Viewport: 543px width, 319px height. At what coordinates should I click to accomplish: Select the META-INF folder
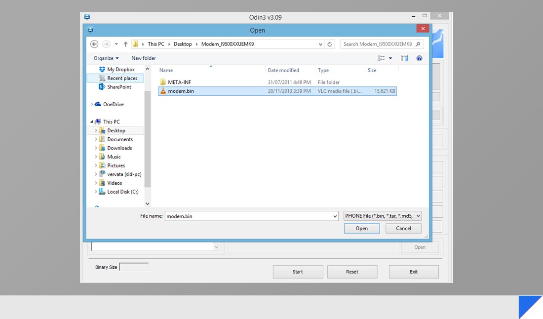pyautogui.click(x=277, y=82)
